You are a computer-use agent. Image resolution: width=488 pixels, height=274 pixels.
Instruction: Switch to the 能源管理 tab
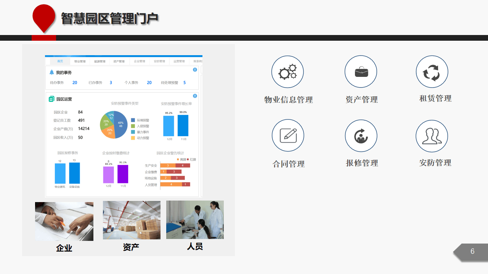(100, 61)
